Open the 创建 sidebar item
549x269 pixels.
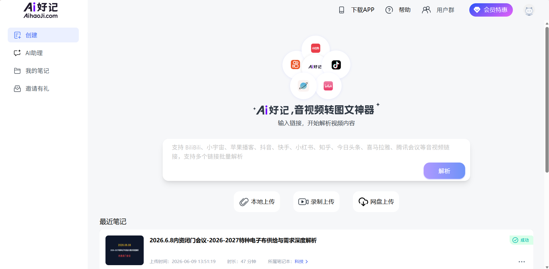[43, 35]
